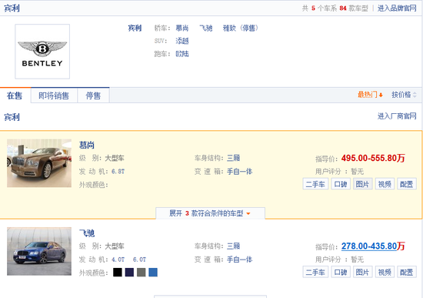Image resolution: width=423 pixels, height=298 pixels.
Task: Open the 进入厂商官网 link
Action: (x=397, y=116)
